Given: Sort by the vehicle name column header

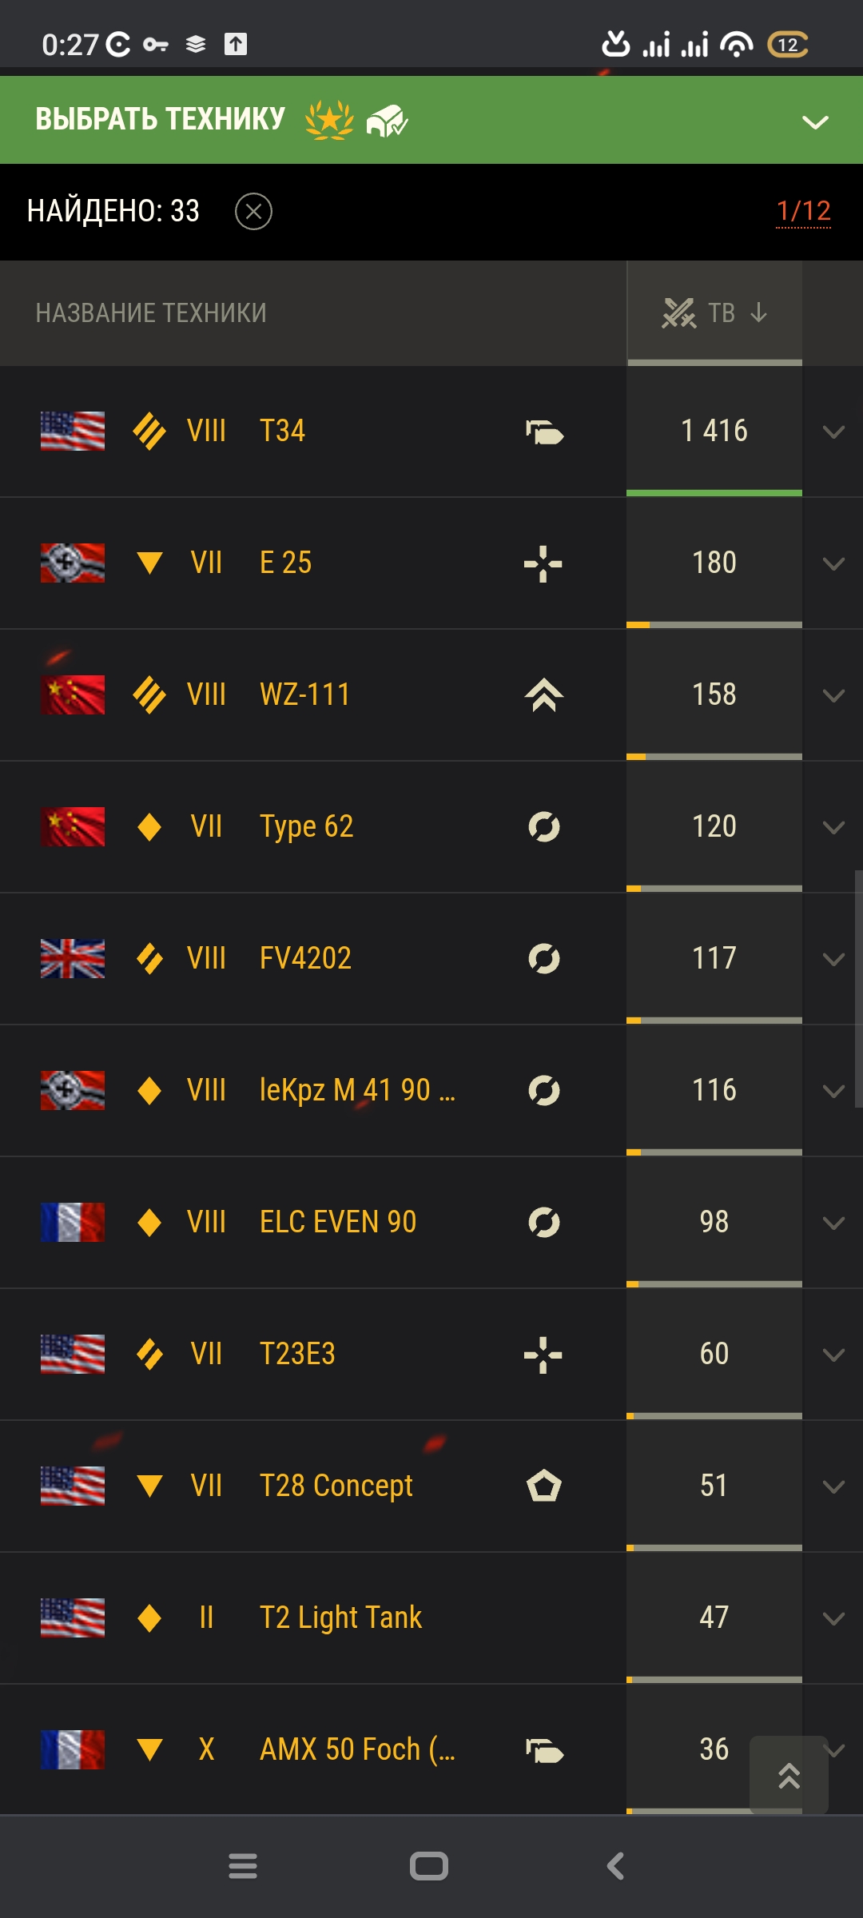Looking at the screenshot, I should 151,313.
